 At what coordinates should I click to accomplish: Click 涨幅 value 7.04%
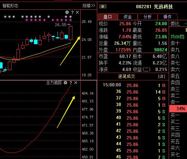pos(125,37)
